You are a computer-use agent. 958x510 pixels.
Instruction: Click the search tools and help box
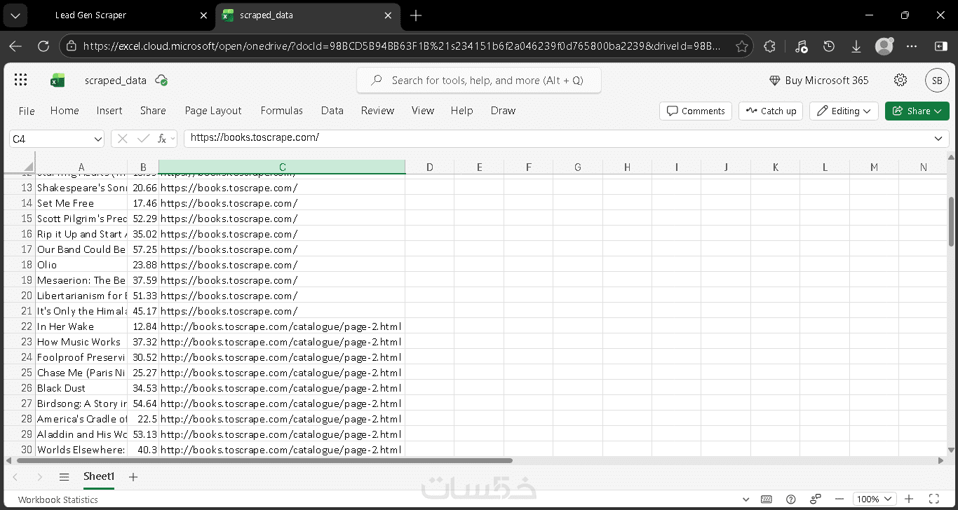click(x=480, y=81)
